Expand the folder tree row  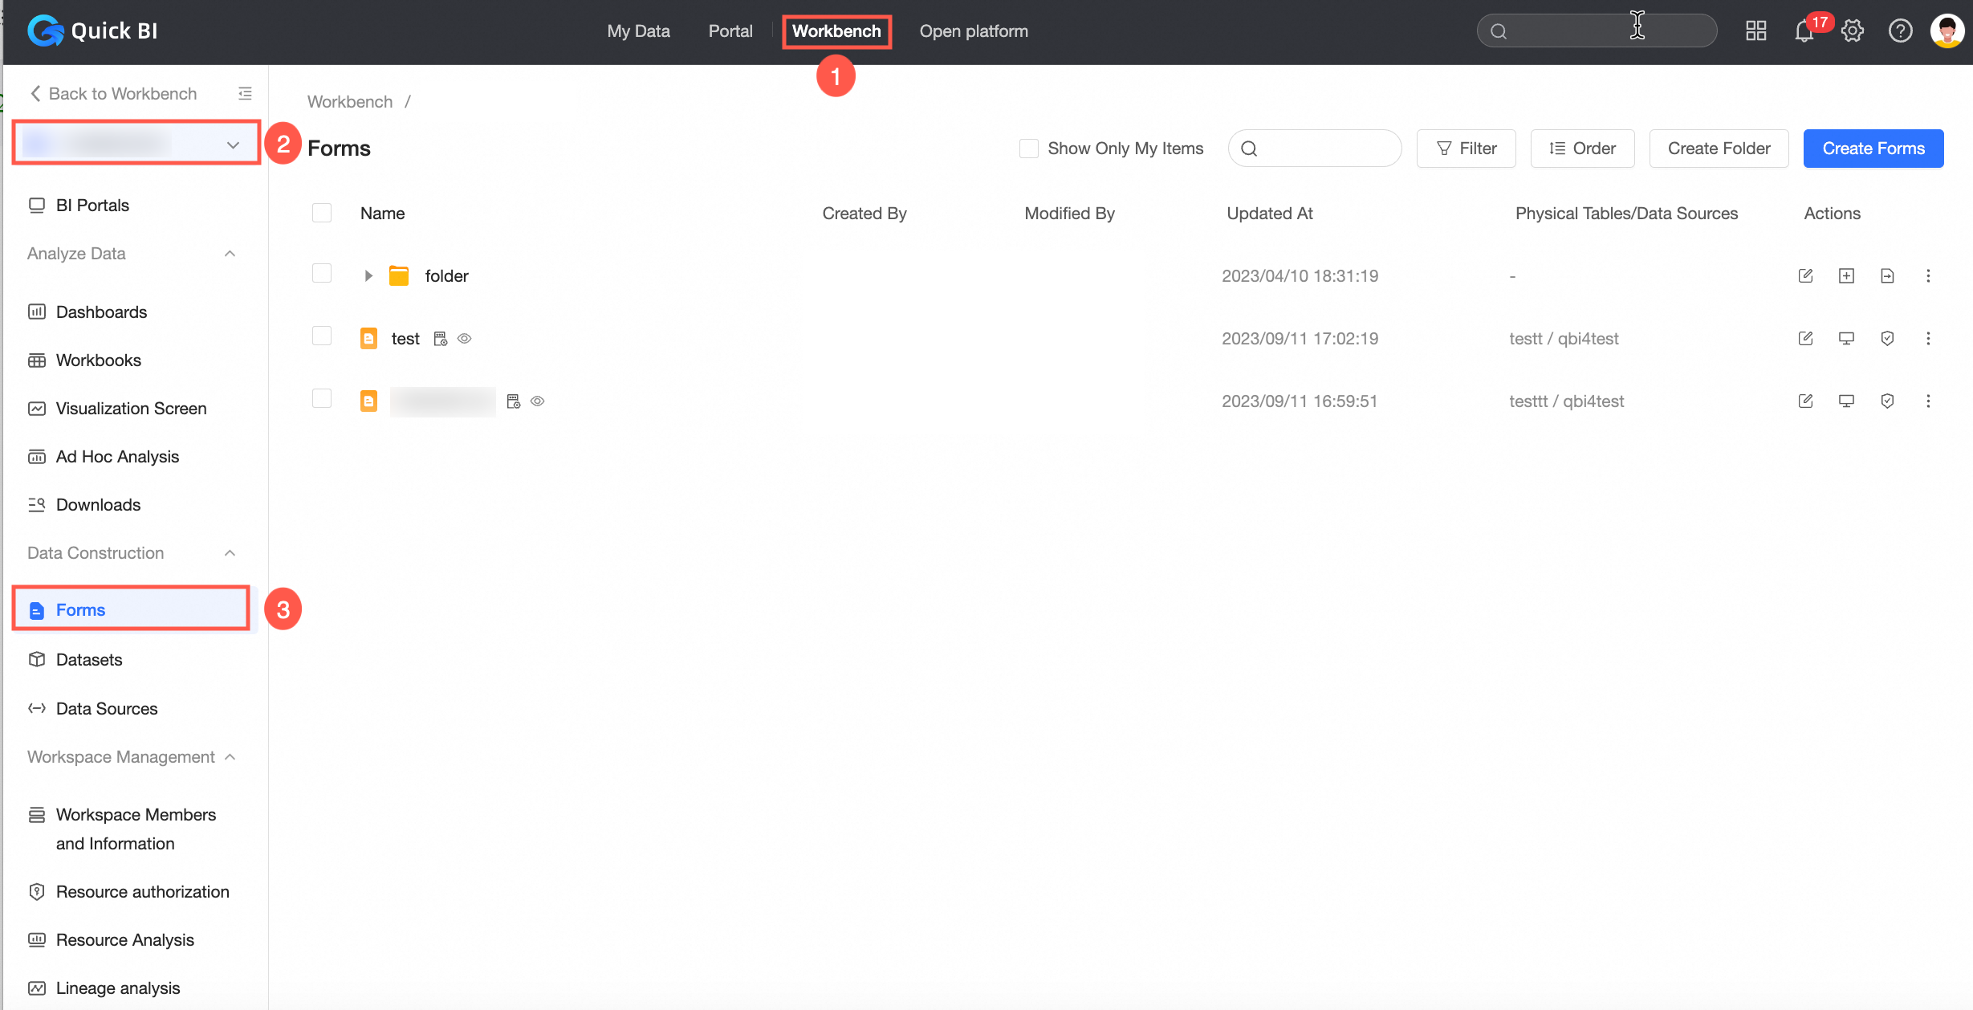tap(368, 275)
